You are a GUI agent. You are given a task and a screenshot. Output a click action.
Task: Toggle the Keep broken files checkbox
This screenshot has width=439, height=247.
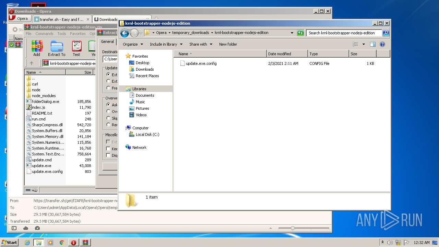click(108, 149)
